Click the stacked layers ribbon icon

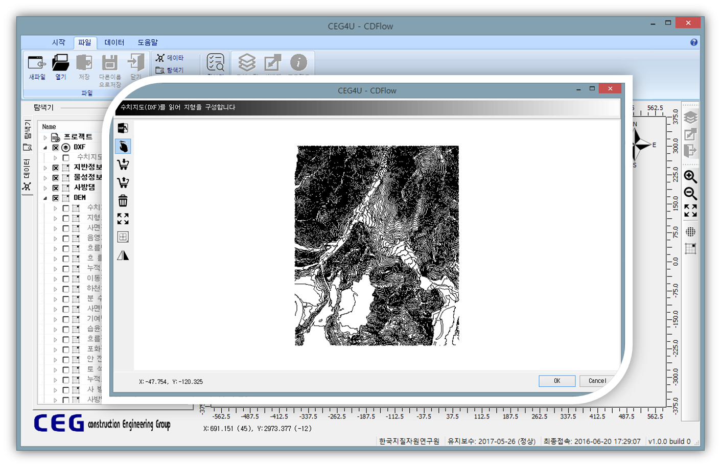(x=247, y=63)
